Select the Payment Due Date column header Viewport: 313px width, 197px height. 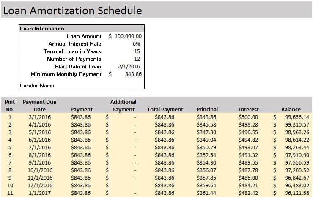pos(39,105)
